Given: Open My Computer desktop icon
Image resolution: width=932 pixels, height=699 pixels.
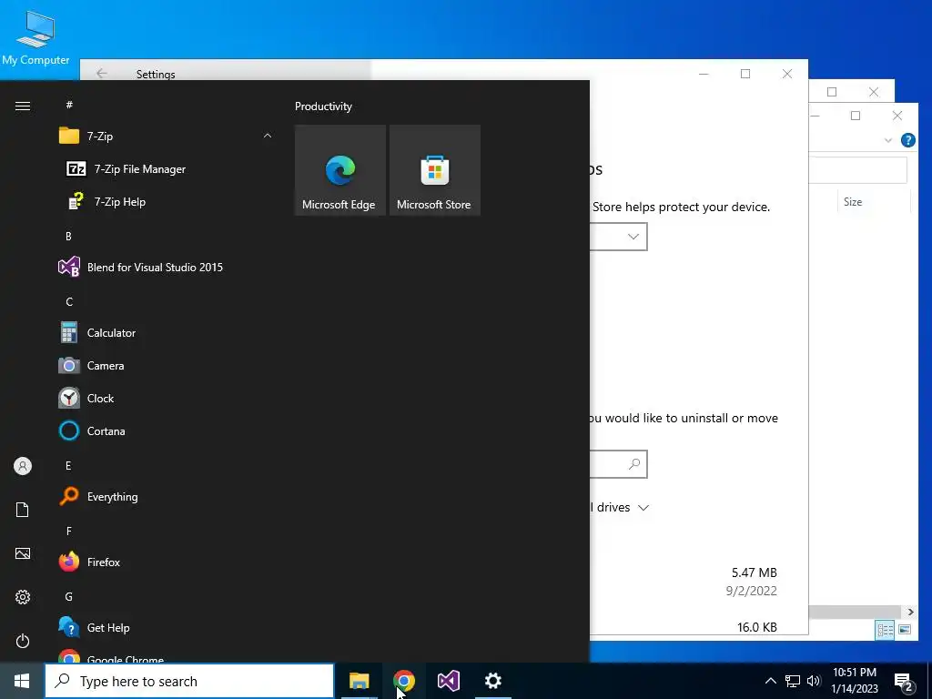Looking at the screenshot, I should coord(35,38).
